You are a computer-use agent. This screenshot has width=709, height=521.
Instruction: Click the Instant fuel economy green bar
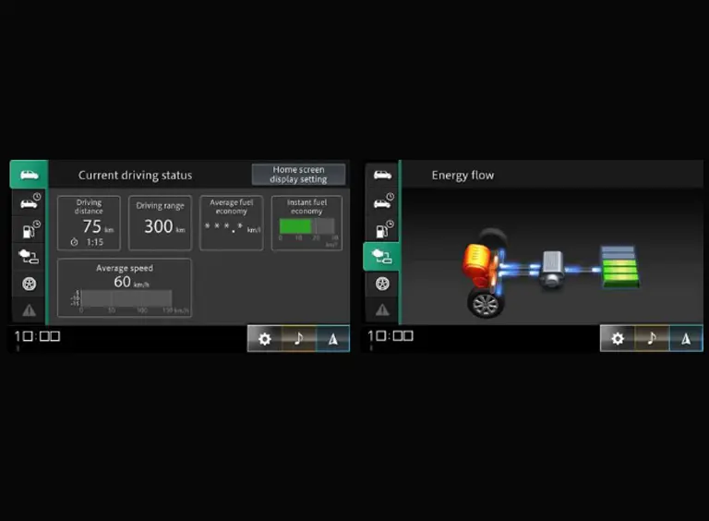(x=296, y=226)
